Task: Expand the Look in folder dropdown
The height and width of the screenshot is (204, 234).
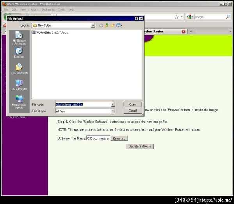Action: tap(93, 25)
